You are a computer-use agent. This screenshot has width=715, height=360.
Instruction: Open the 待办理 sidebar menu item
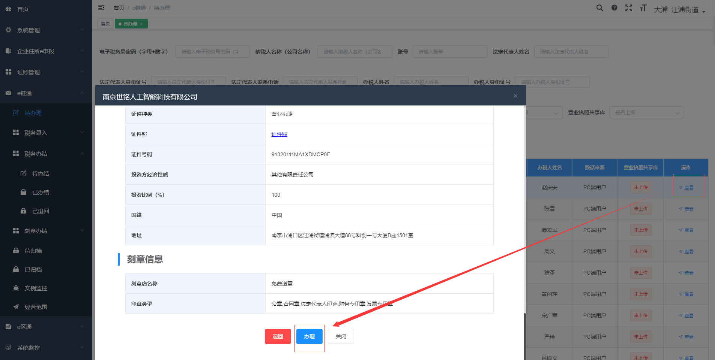[x=46, y=113]
